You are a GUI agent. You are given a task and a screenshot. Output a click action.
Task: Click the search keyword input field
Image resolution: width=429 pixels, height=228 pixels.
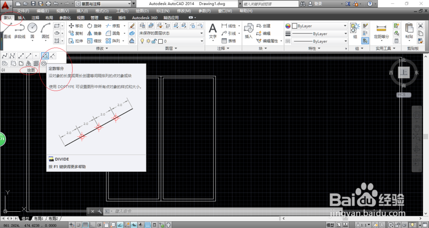(271, 4)
